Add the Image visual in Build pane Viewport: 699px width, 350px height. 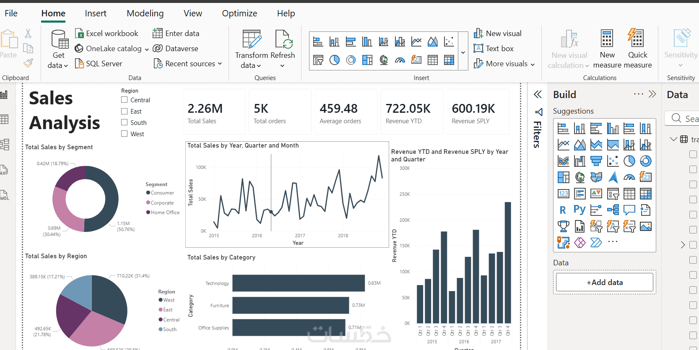646,227
